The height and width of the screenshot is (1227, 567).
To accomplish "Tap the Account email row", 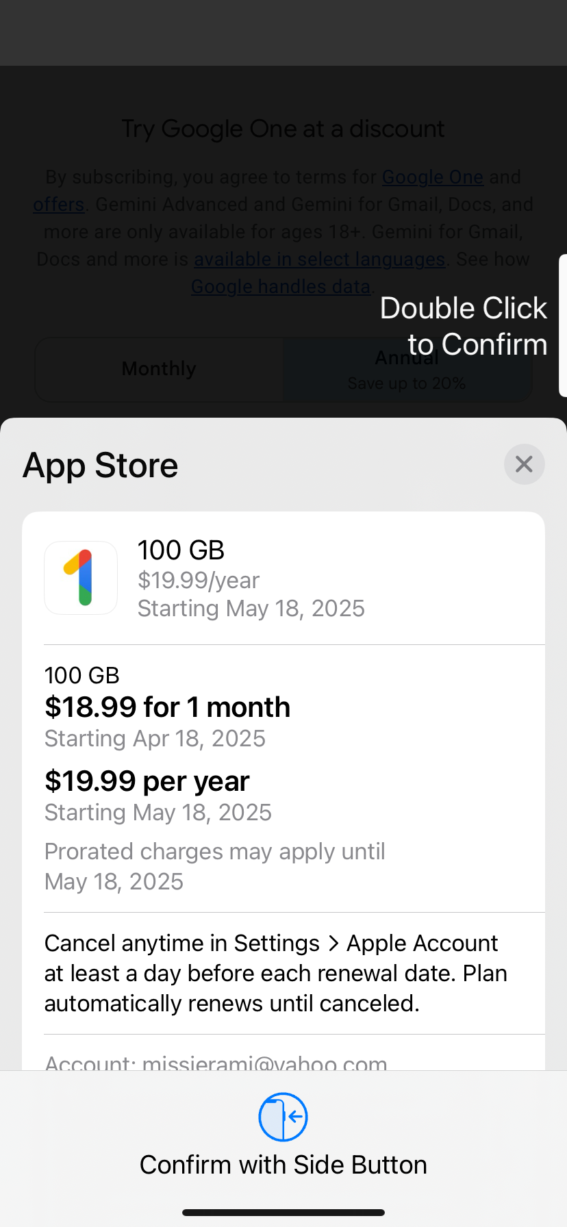I will [216, 1063].
